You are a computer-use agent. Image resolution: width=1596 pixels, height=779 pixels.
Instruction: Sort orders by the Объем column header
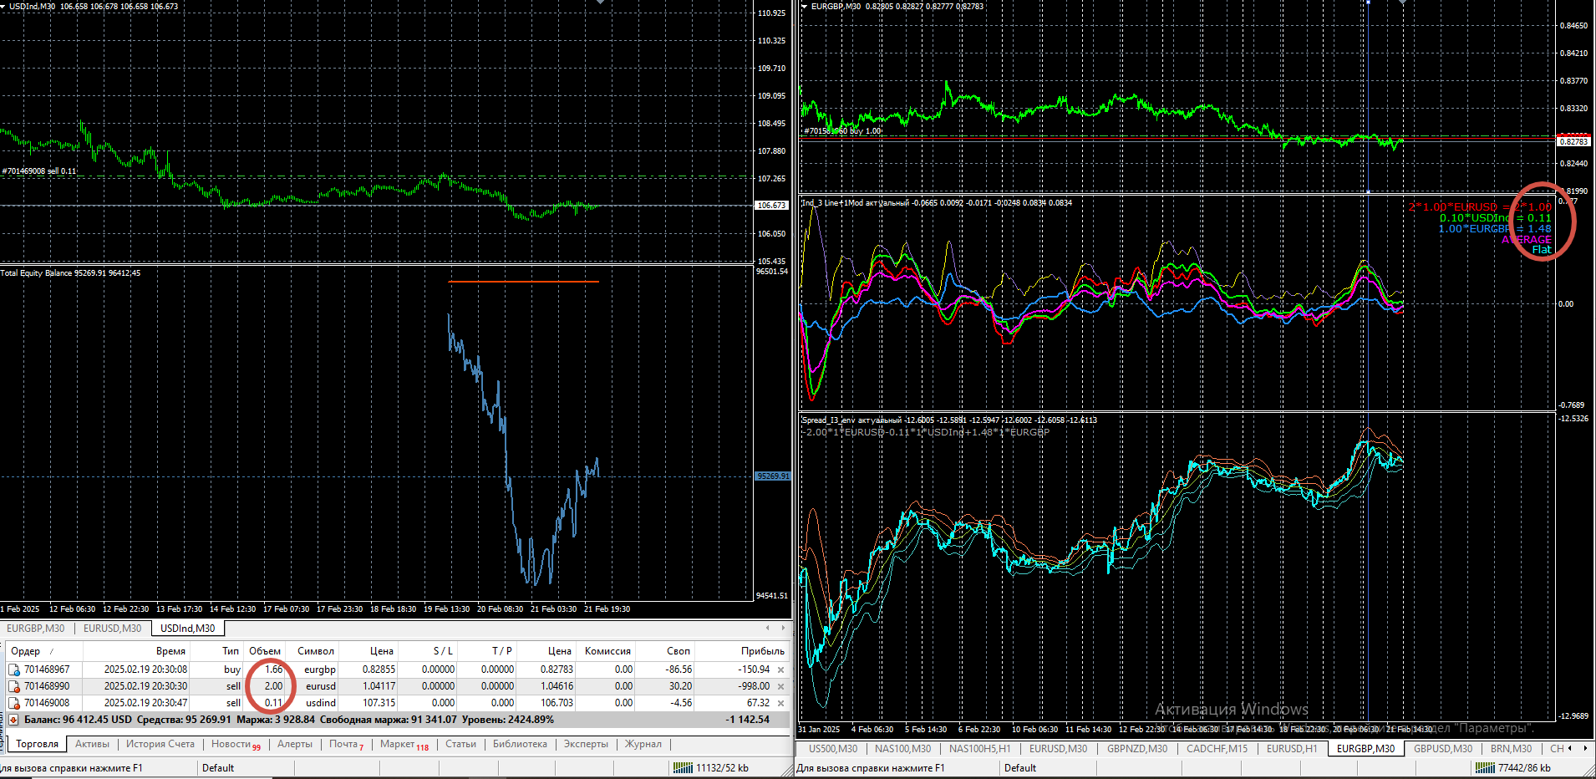click(265, 651)
